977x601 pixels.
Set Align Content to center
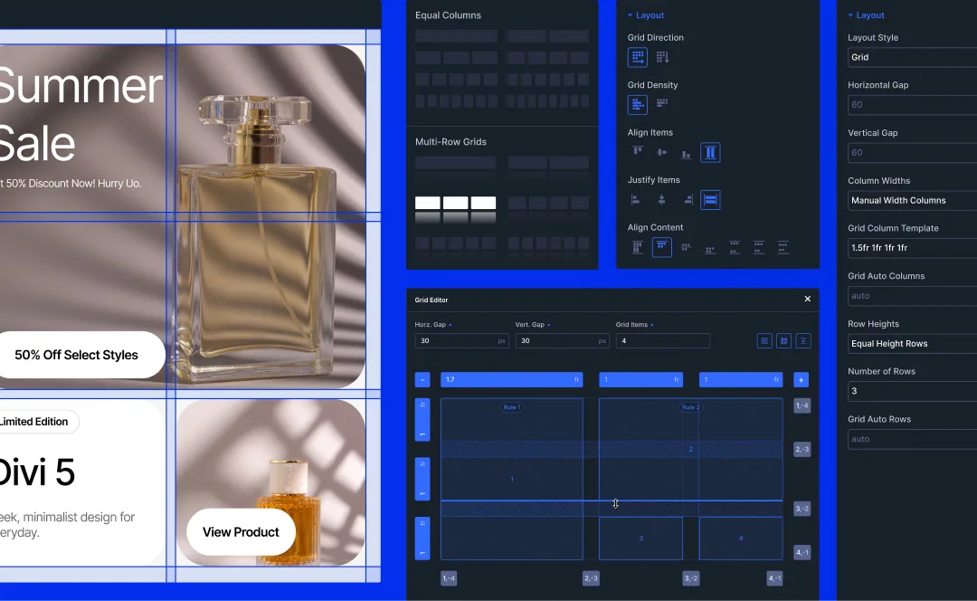(x=686, y=247)
